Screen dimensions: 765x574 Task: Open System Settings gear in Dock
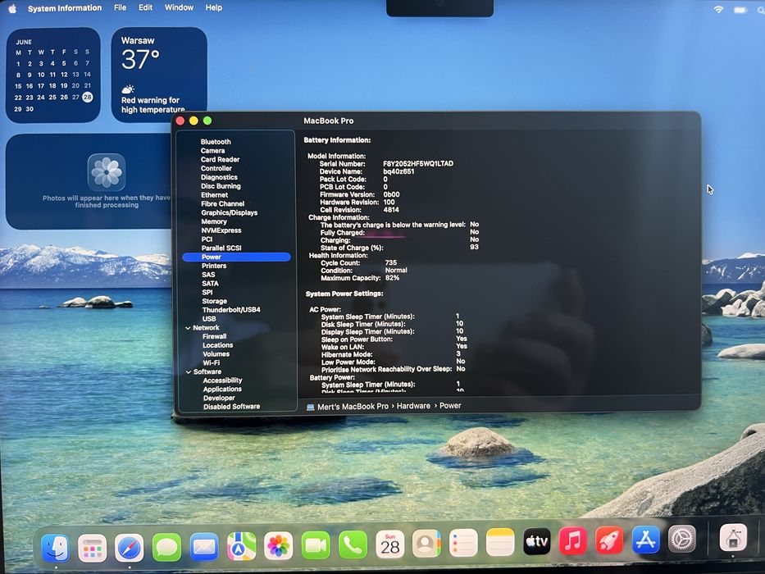point(682,539)
